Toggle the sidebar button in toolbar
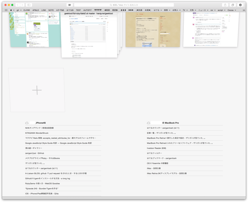 point(29,5)
